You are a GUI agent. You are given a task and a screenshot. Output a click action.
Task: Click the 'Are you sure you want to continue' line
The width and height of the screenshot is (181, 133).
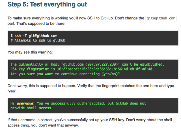click(65, 74)
